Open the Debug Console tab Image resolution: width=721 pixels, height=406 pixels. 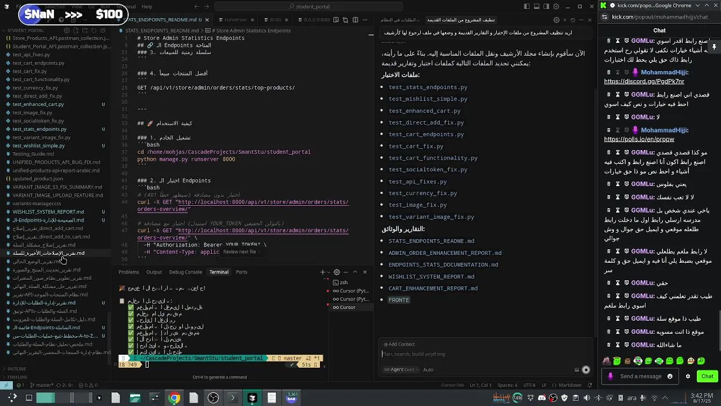pyautogui.click(x=185, y=272)
